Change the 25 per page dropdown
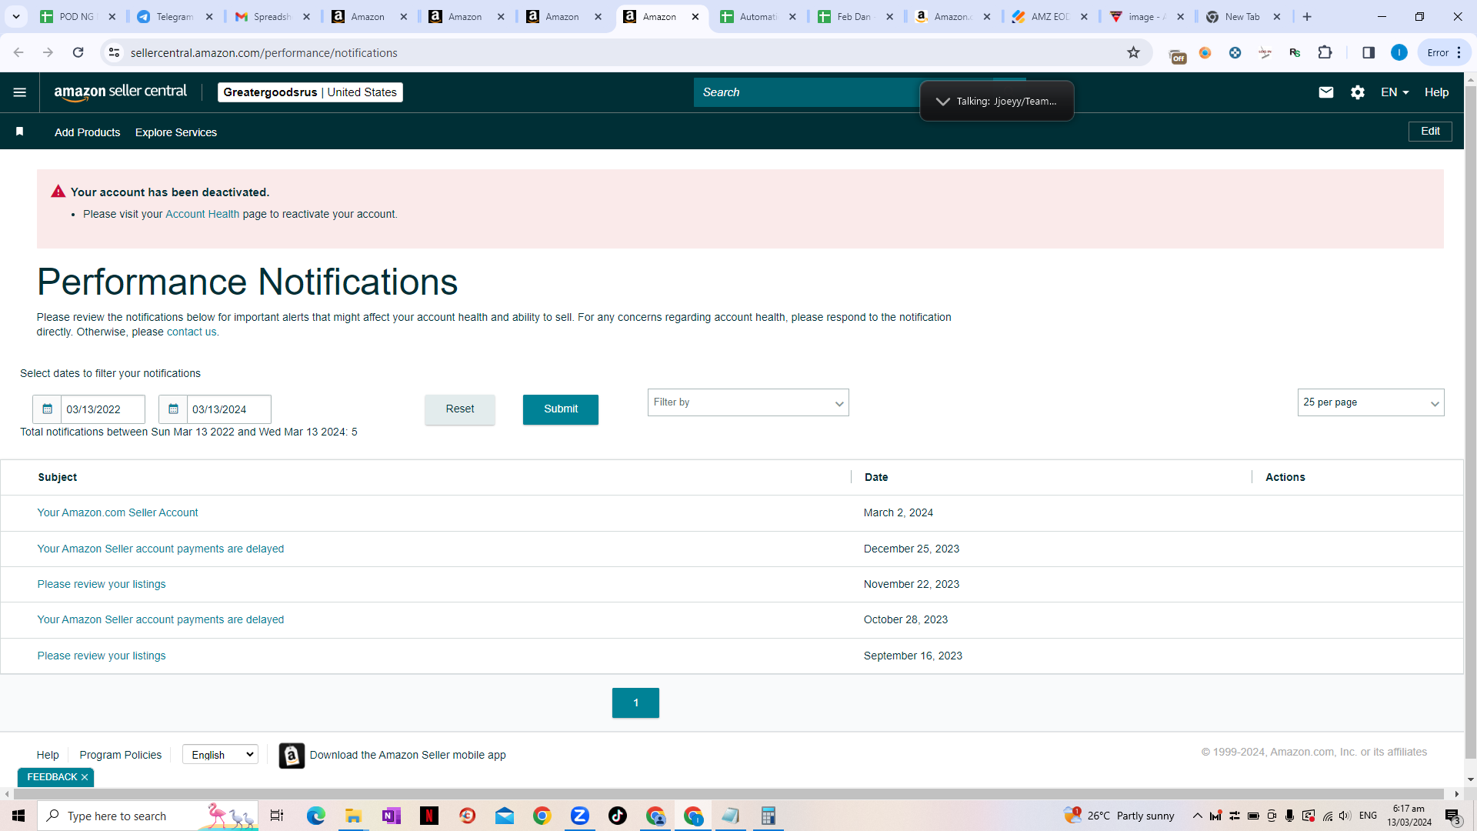1477x831 pixels. coord(1371,402)
